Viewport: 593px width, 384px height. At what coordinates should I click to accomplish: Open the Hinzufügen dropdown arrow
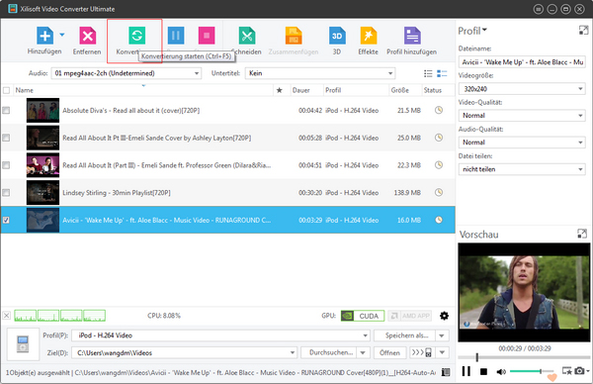pos(62,35)
